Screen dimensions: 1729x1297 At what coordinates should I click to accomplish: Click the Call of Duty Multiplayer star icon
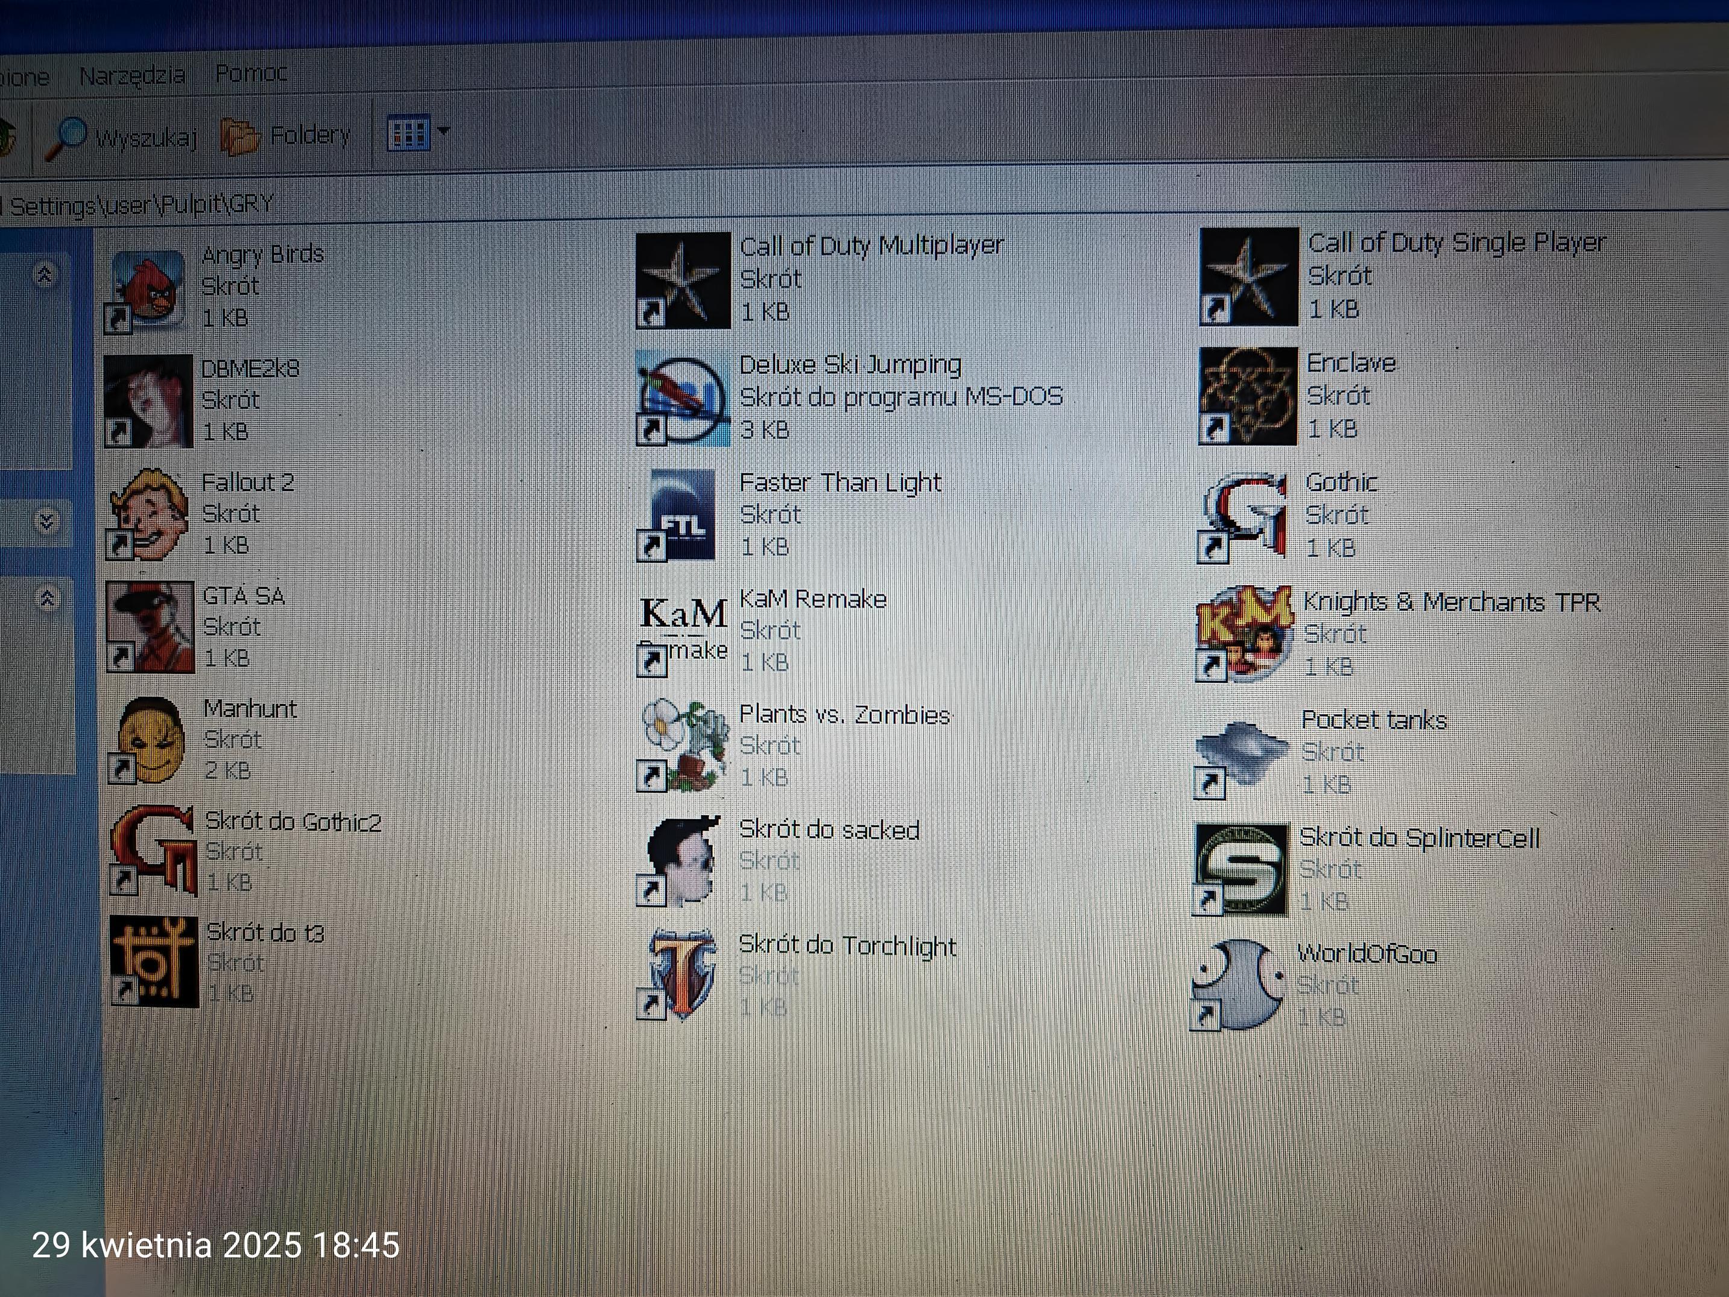click(683, 281)
